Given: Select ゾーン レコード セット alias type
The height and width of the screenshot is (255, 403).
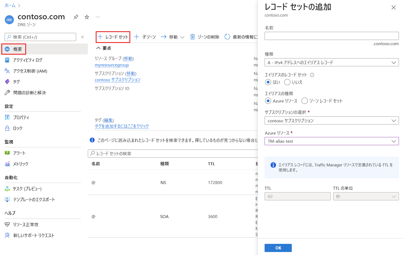Looking at the screenshot, I should [305, 101].
